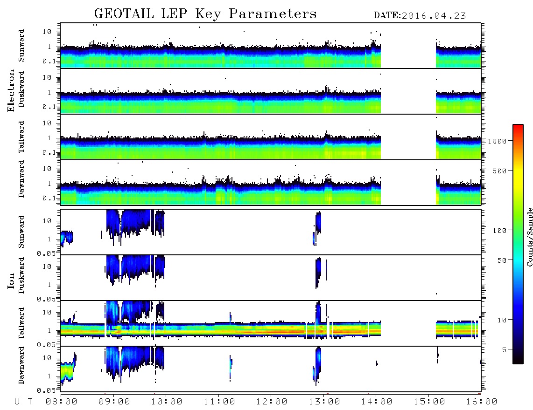Click the 16:00 time axis label

point(482,402)
